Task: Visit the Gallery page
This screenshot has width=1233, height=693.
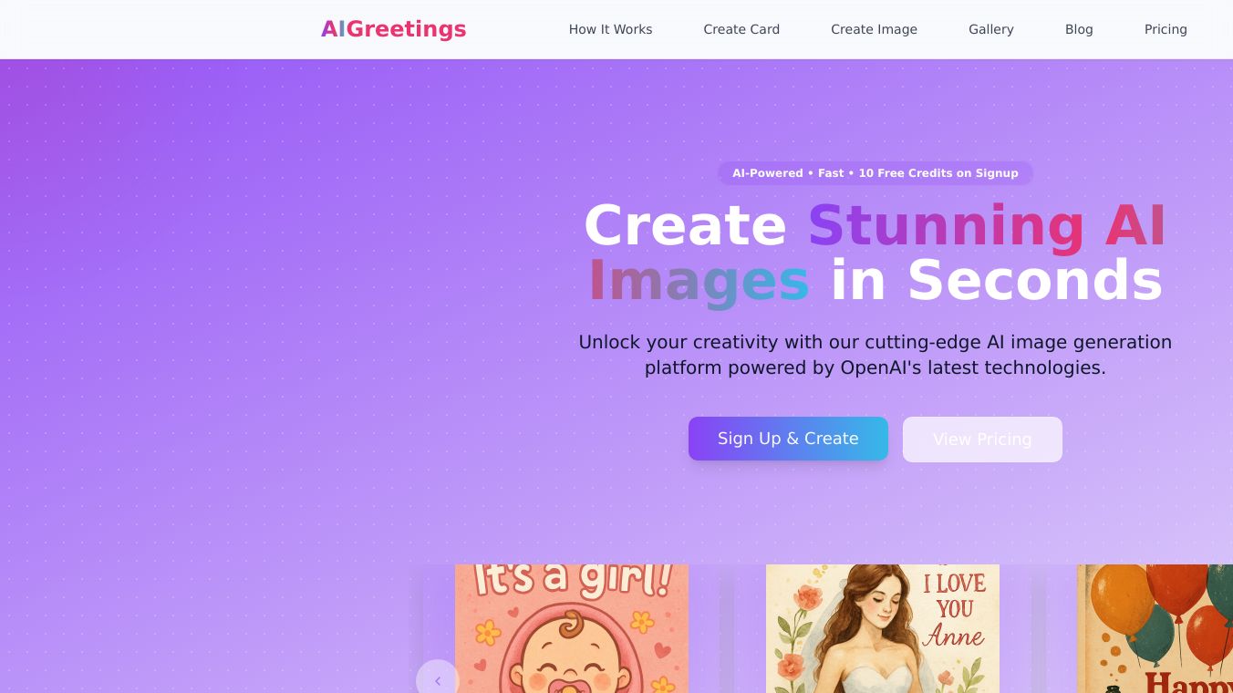Action: (x=991, y=29)
